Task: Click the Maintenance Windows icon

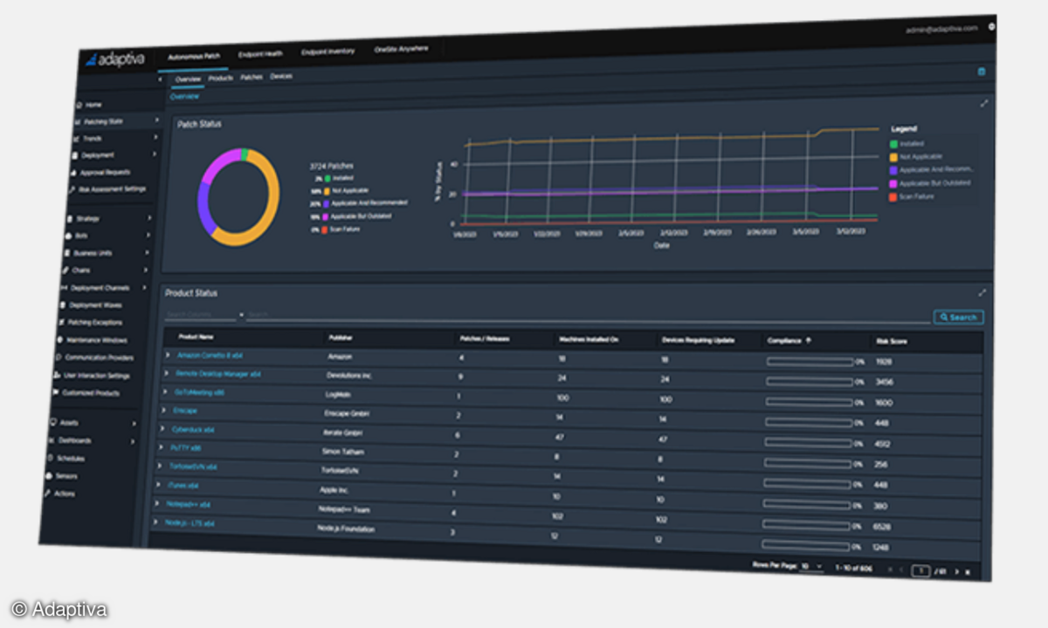Action: (x=60, y=340)
